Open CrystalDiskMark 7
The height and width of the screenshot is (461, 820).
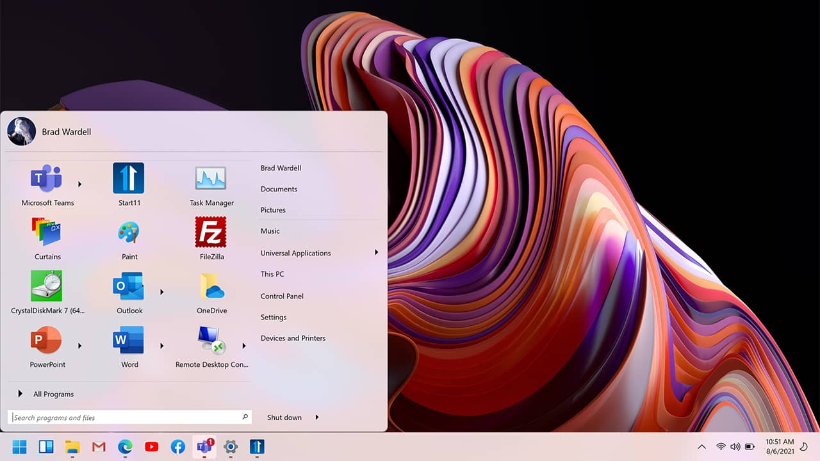coord(47,292)
